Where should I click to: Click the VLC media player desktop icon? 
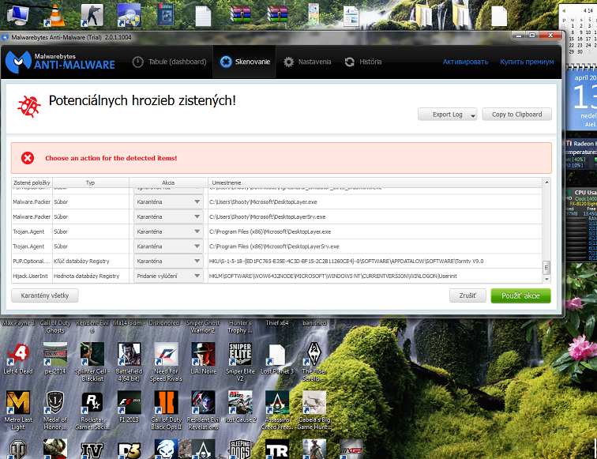coord(53,14)
